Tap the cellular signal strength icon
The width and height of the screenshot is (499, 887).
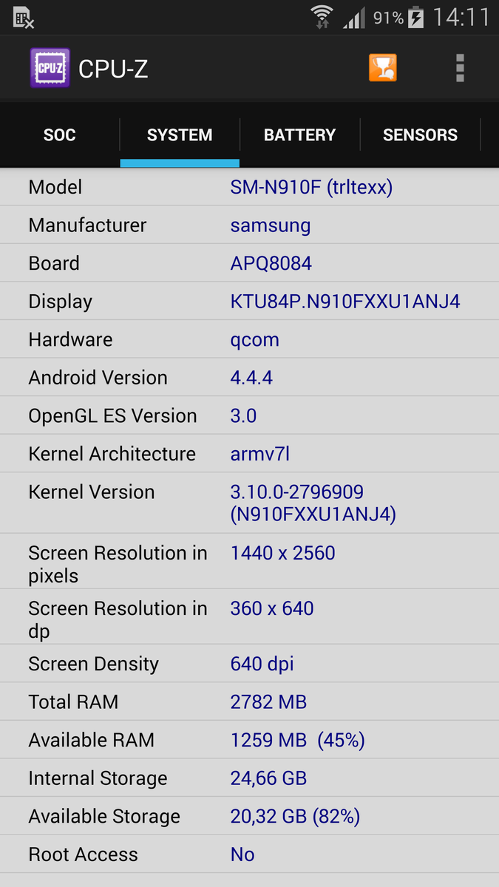pos(355,18)
